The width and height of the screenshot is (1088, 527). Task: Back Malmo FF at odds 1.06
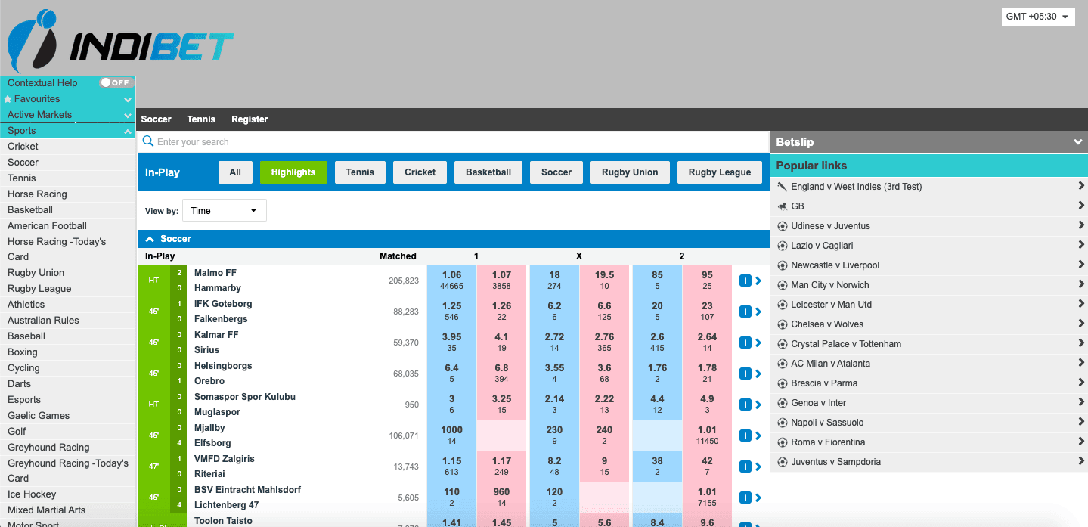[x=451, y=281]
